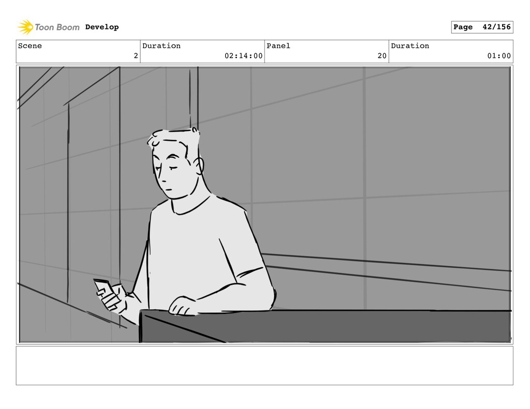Select the panel number '20'
This screenshot has width=530, height=409.
pyautogui.click(x=382, y=56)
